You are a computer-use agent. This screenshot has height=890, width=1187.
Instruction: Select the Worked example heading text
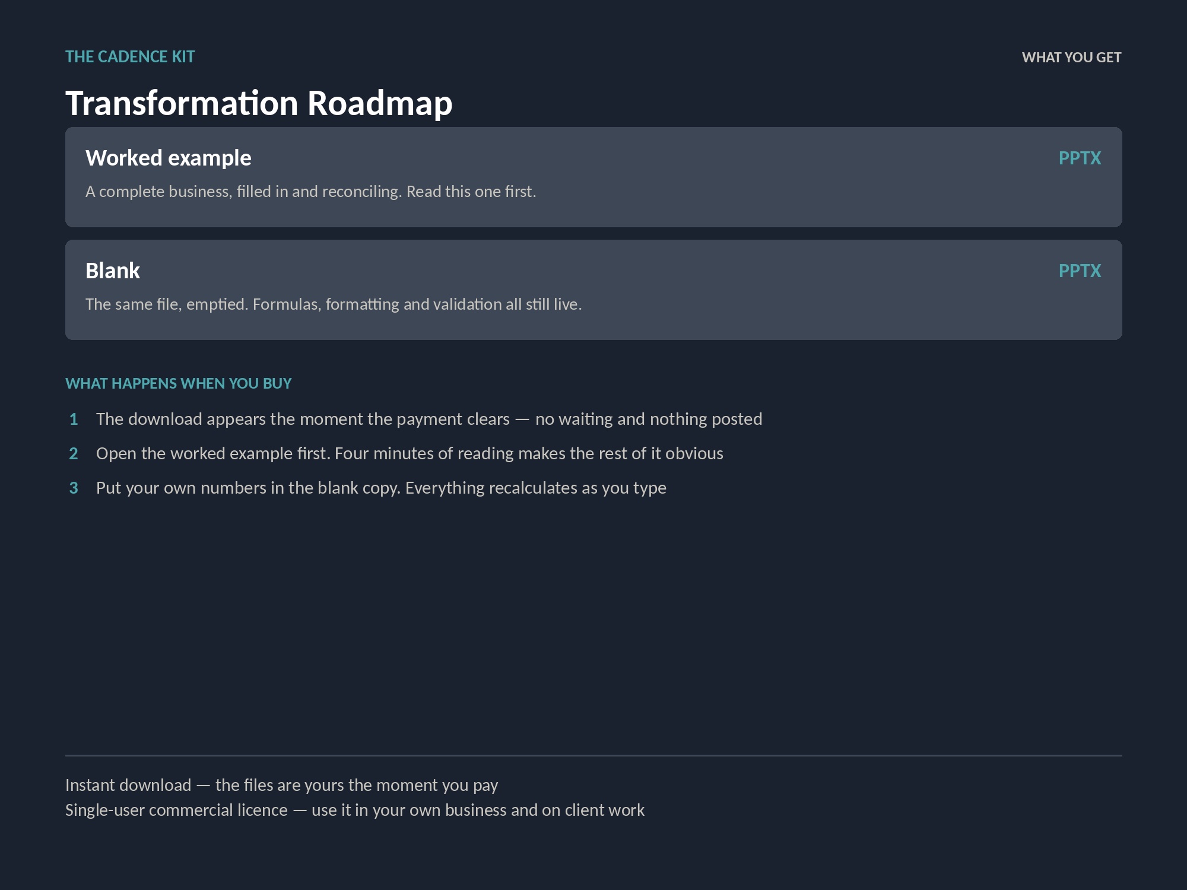pos(169,158)
